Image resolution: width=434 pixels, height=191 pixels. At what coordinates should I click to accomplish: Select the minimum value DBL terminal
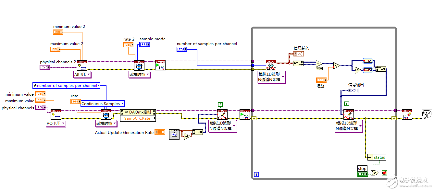(40, 94)
